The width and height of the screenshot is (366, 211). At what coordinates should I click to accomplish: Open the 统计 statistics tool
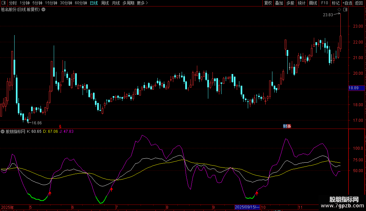coord(302,3)
